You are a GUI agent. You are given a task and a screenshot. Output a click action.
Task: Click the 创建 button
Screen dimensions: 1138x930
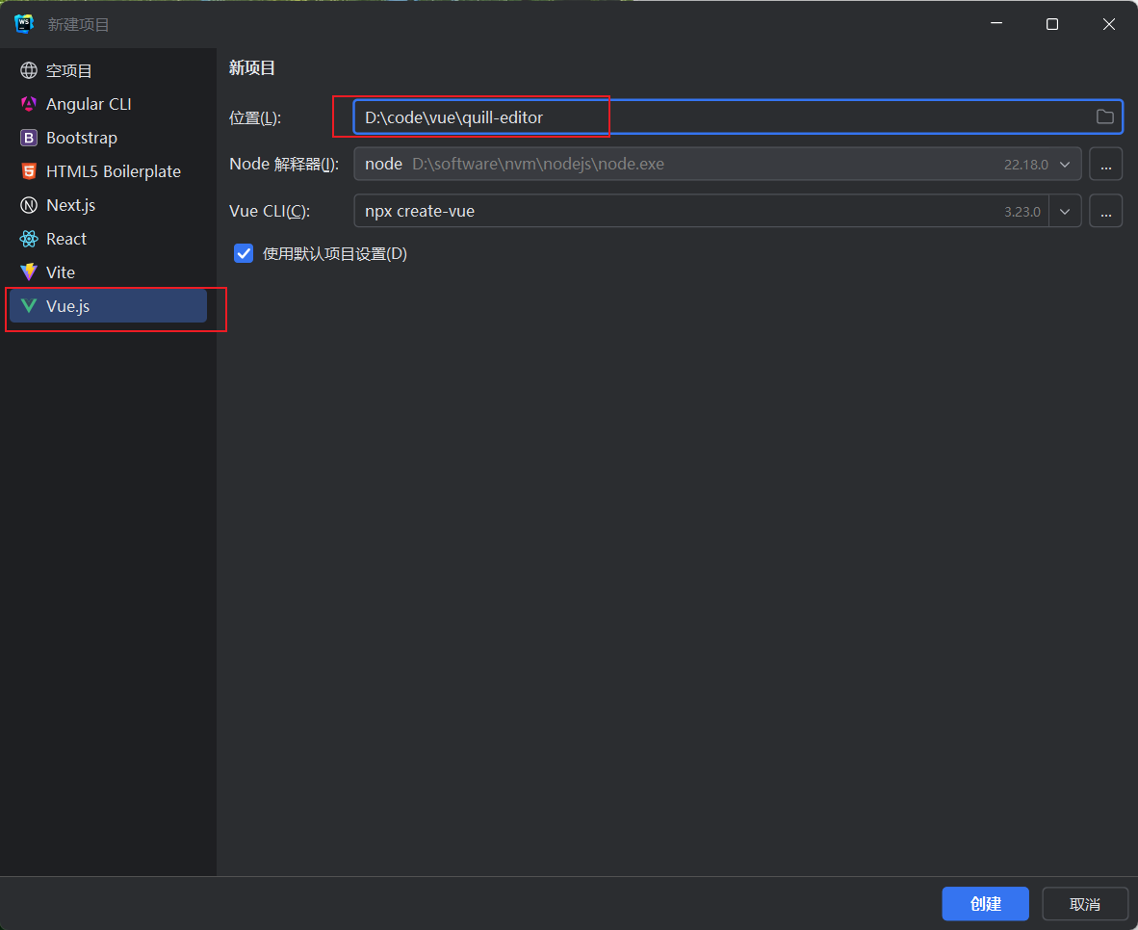click(x=985, y=904)
